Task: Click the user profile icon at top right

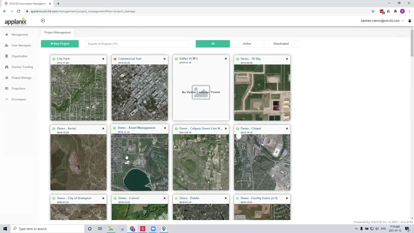Action: (x=409, y=21)
